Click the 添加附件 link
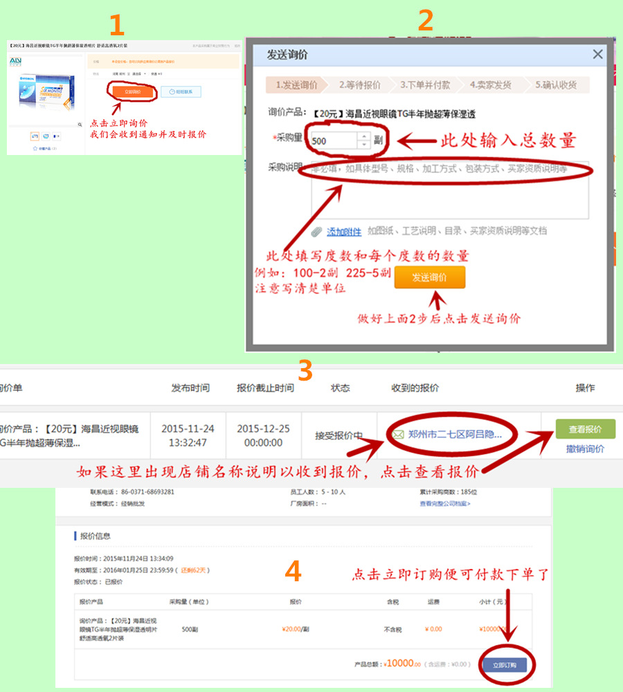The width and height of the screenshot is (623, 692). pyautogui.click(x=344, y=231)
